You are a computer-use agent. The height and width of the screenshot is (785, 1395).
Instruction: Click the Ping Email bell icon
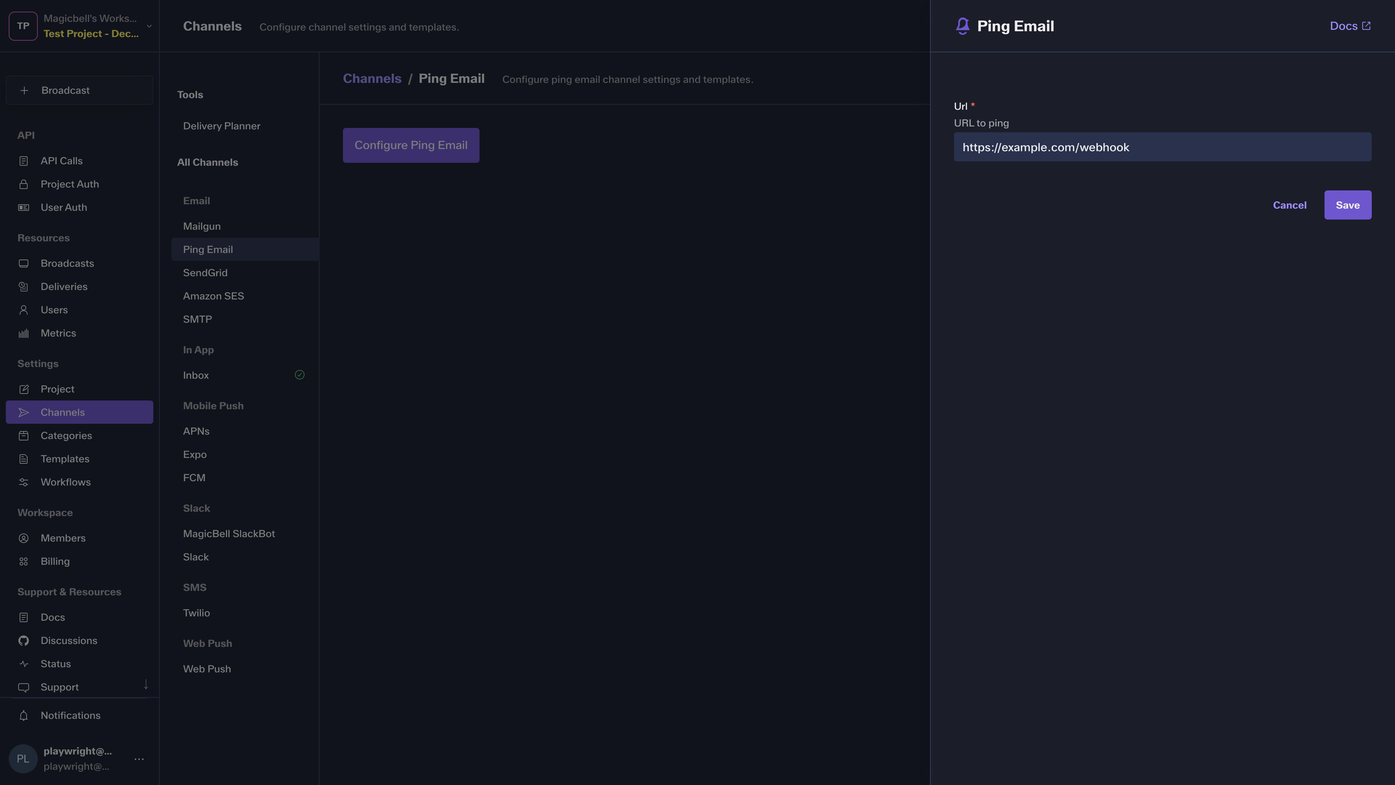[962, 26]
